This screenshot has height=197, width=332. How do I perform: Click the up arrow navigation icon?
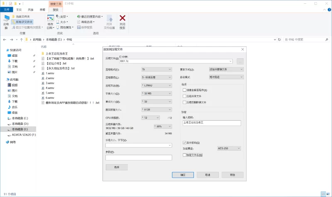21,39
